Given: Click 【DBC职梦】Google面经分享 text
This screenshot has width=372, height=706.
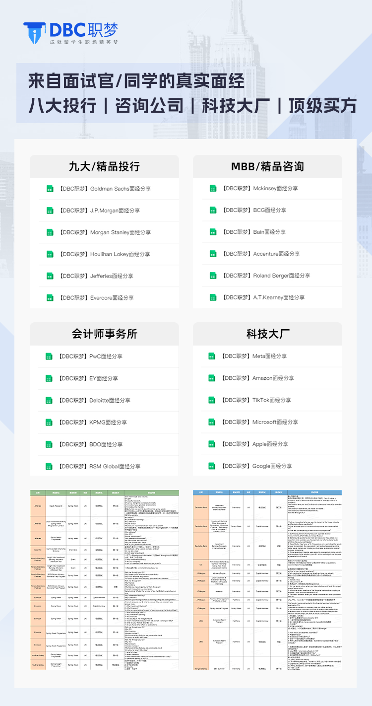Looking at the screenshot, I should pyautogui.click(x=256, y=466).
